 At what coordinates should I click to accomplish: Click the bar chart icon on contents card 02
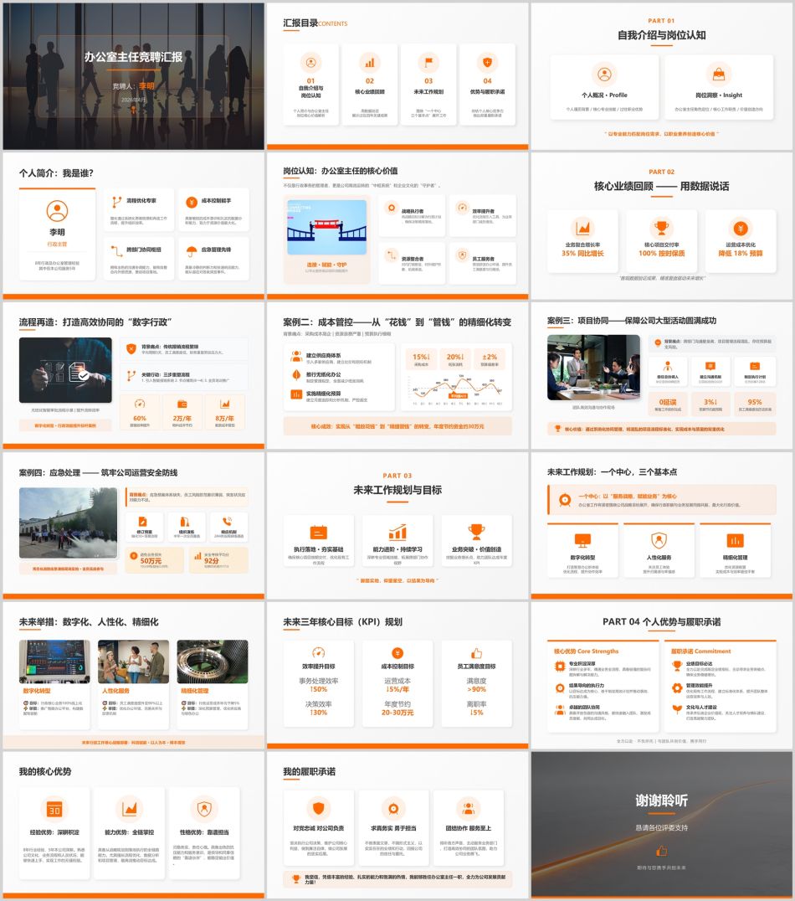pyautogui.click(x=370, y=61)
